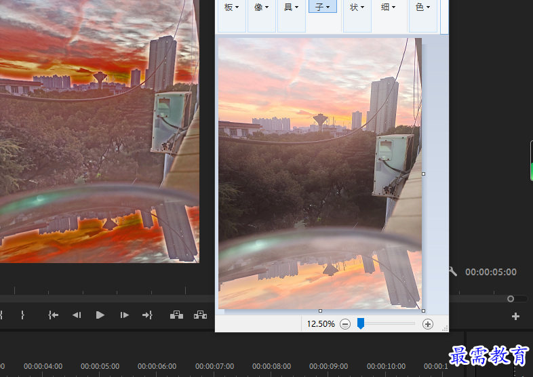Click the Paint zoom in plus button
Image resolution: width=533 pixels, height=377 pixels.
(428, 324)
